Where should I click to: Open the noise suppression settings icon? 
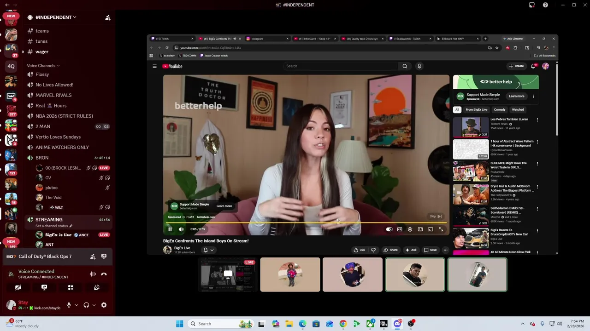tap(93, 274)
